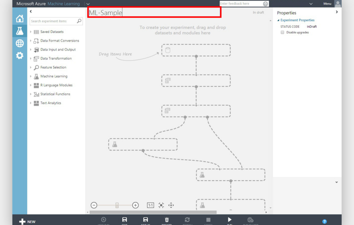
Task: Expand the Data Format Conversions tree arrow
Action: point(31,41)
